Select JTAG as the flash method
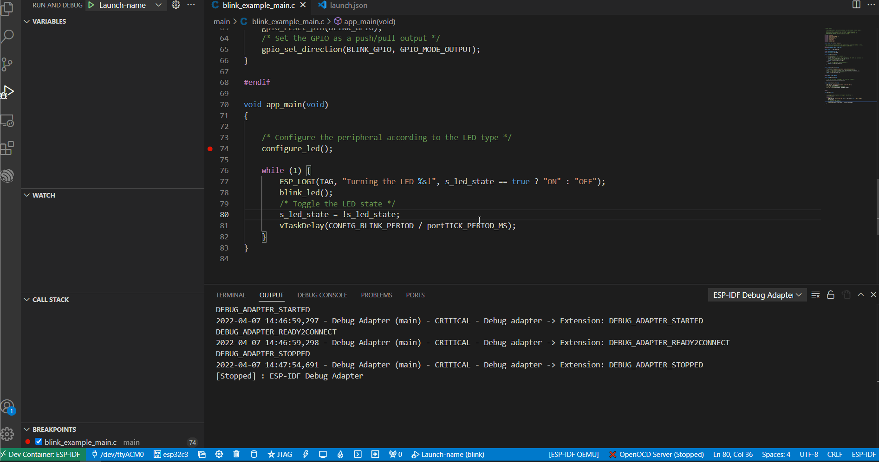 click(280, 455)
